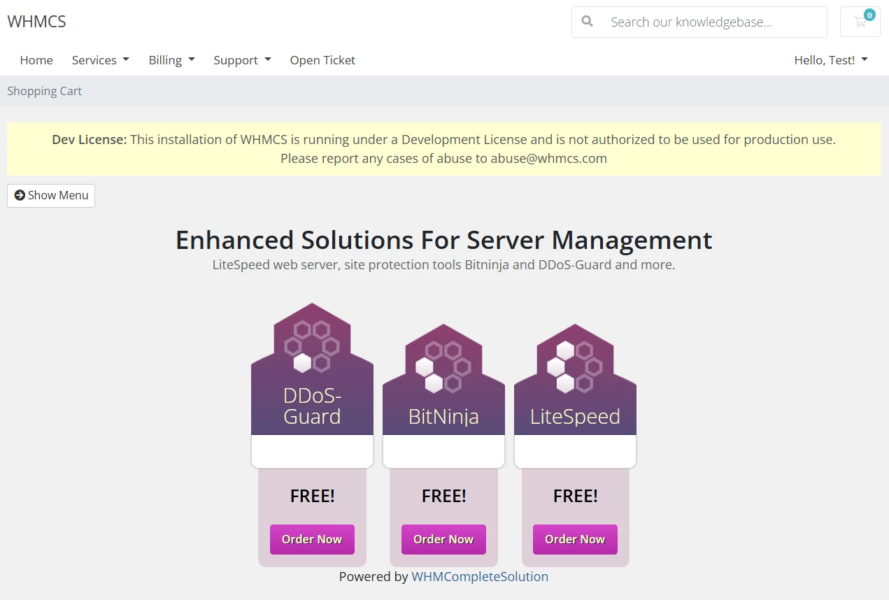889x600 pixels.
Task: Click the shopping cart icon
Action: point(859,22)
